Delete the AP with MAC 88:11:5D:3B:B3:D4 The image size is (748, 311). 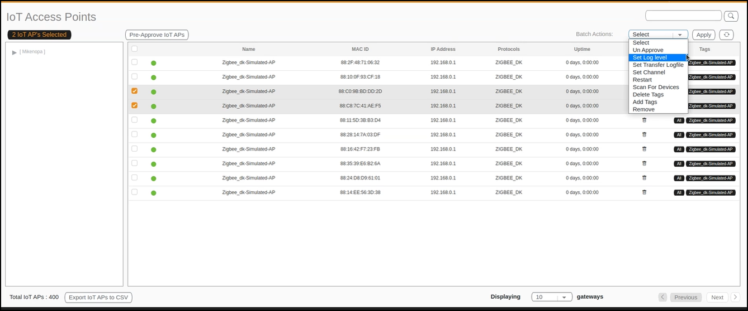[644, 120]
